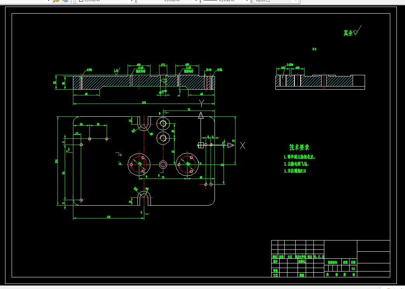Image resolution: width=405 pixels, height=289 pixels.
Task: Select the large right bolt-circle in plan view
Action: (x=187, y=164)
